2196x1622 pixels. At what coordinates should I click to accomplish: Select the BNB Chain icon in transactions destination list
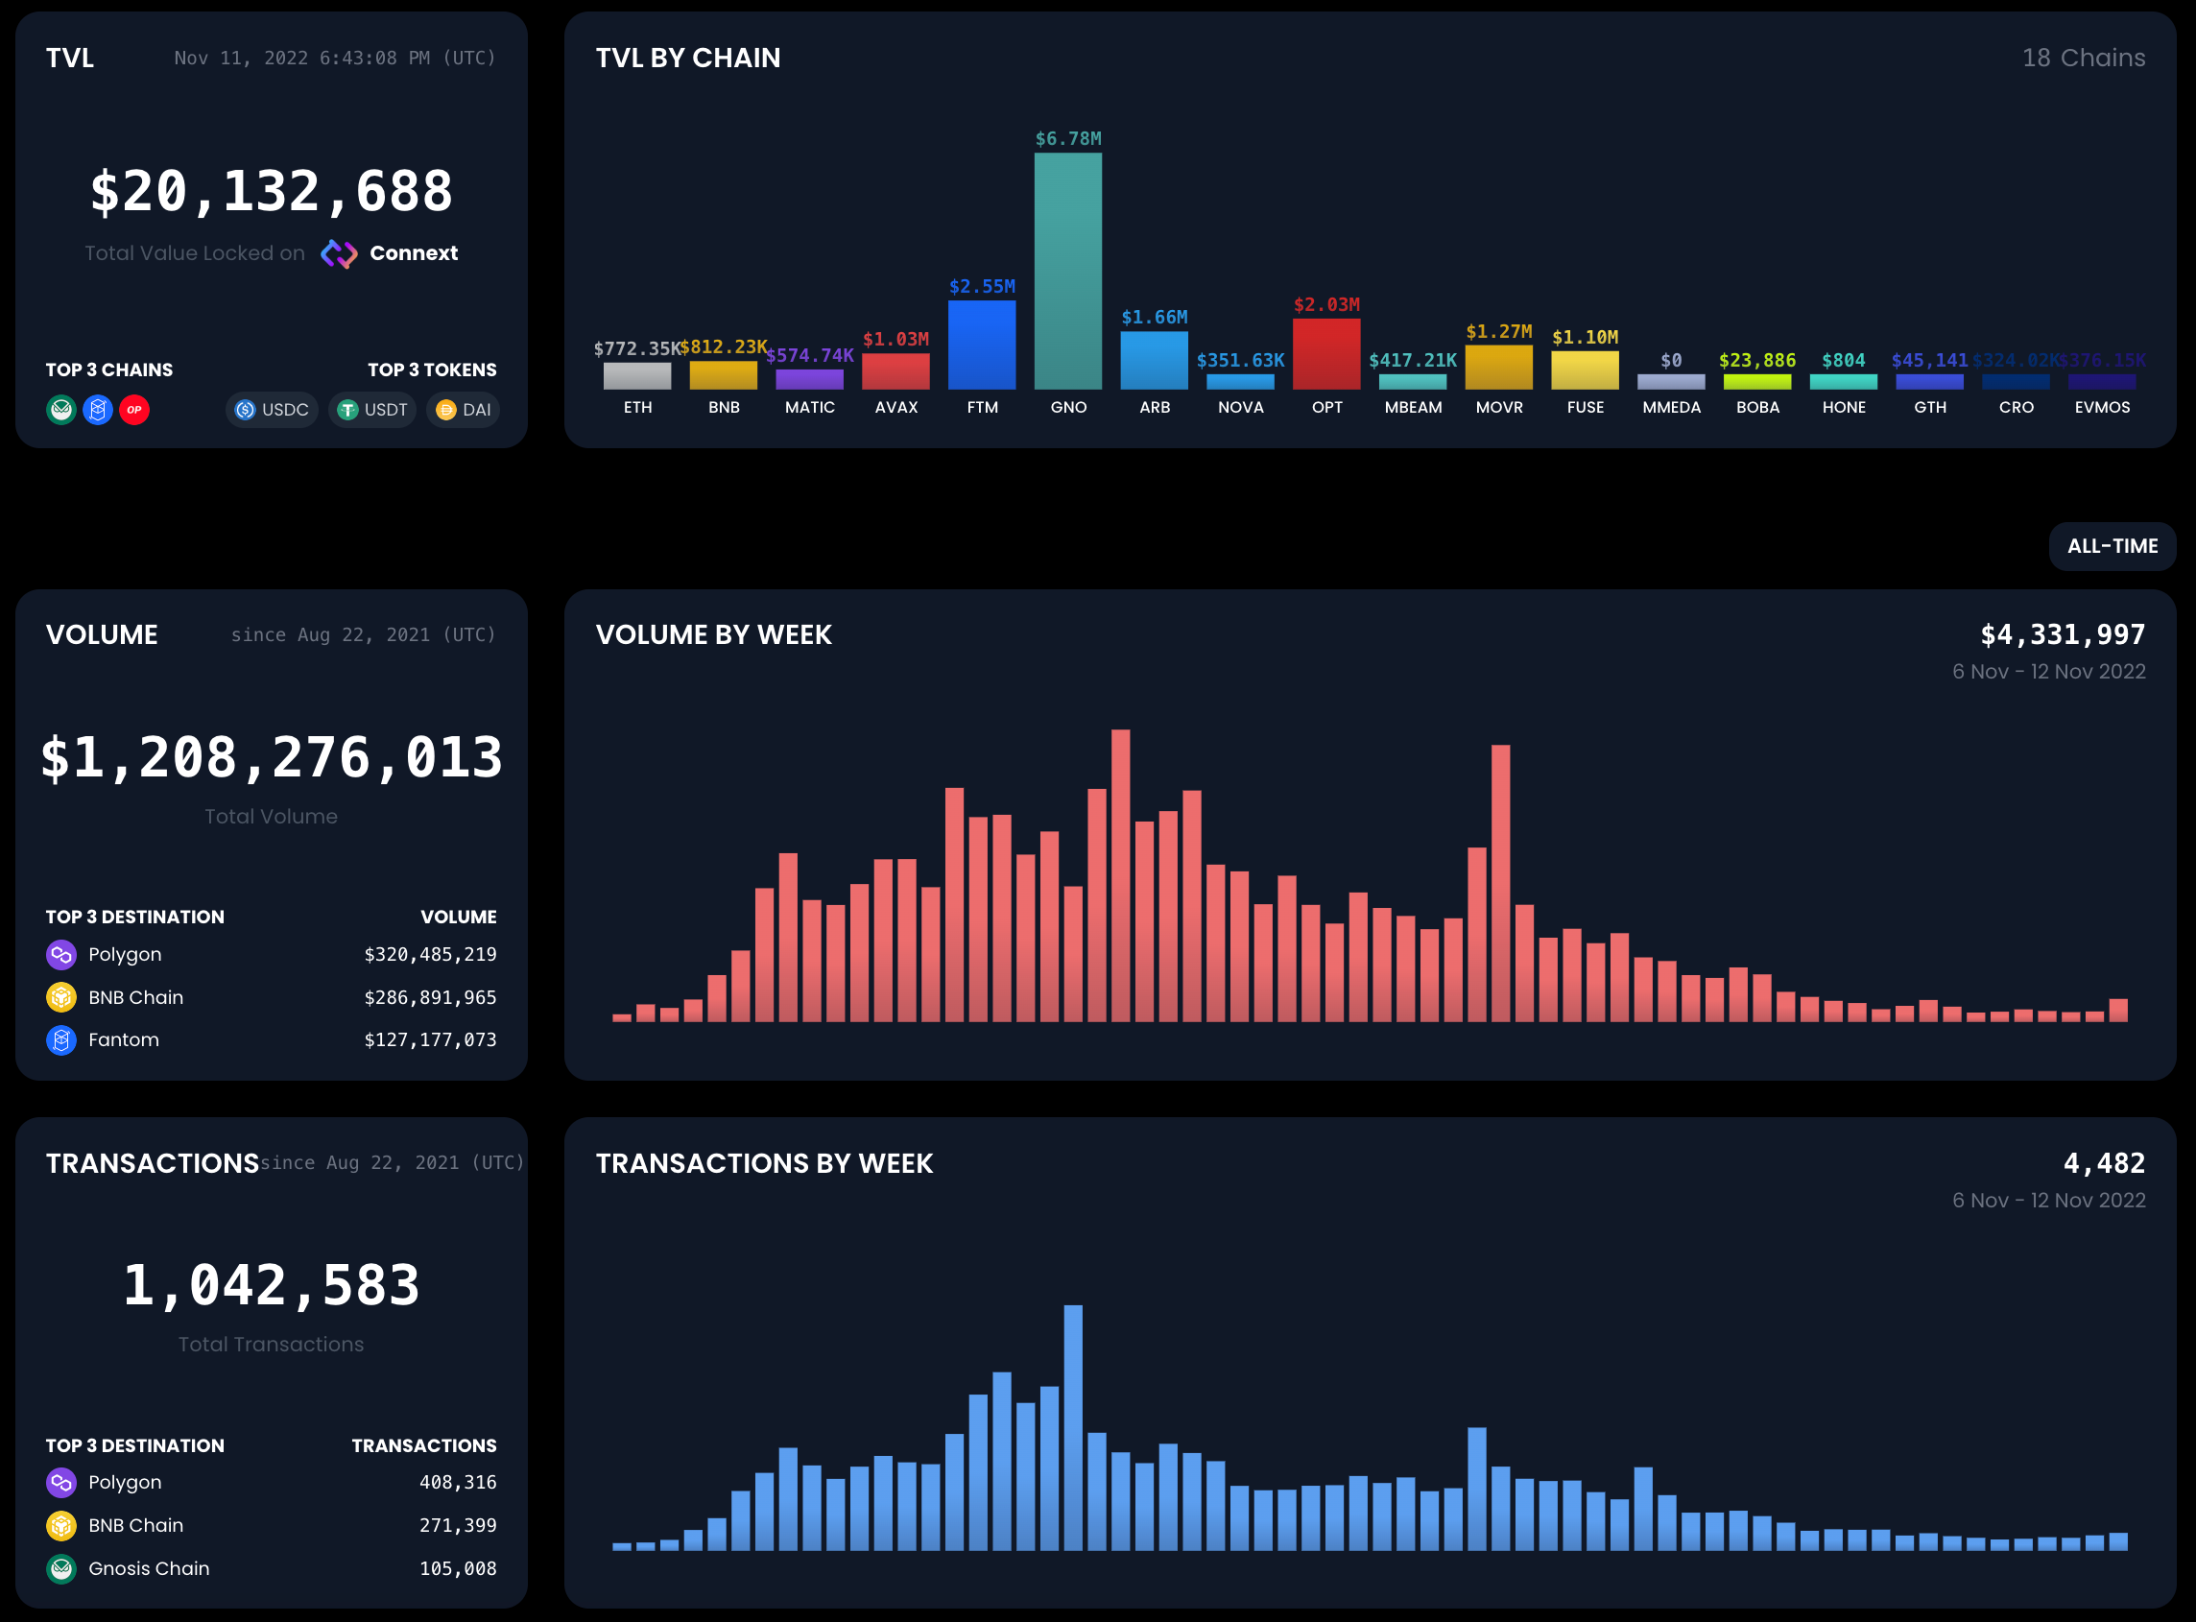[60, 1525]
